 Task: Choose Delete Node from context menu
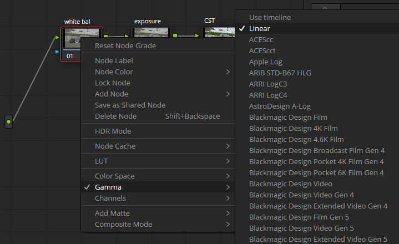(x=115, y=116)
